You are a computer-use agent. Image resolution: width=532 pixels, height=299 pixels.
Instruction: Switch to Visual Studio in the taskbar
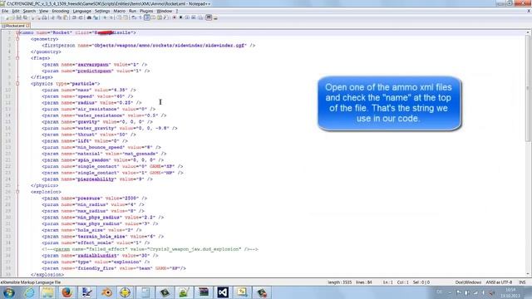[x=223, y=292]
